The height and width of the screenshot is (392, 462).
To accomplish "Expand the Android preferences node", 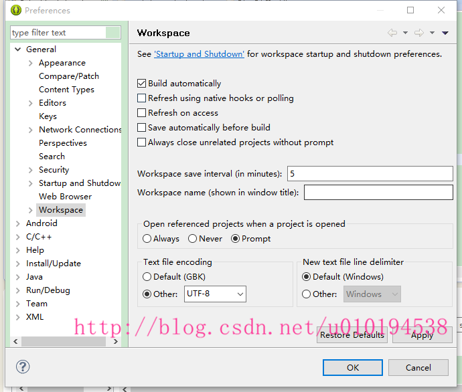I will point(18,223).
